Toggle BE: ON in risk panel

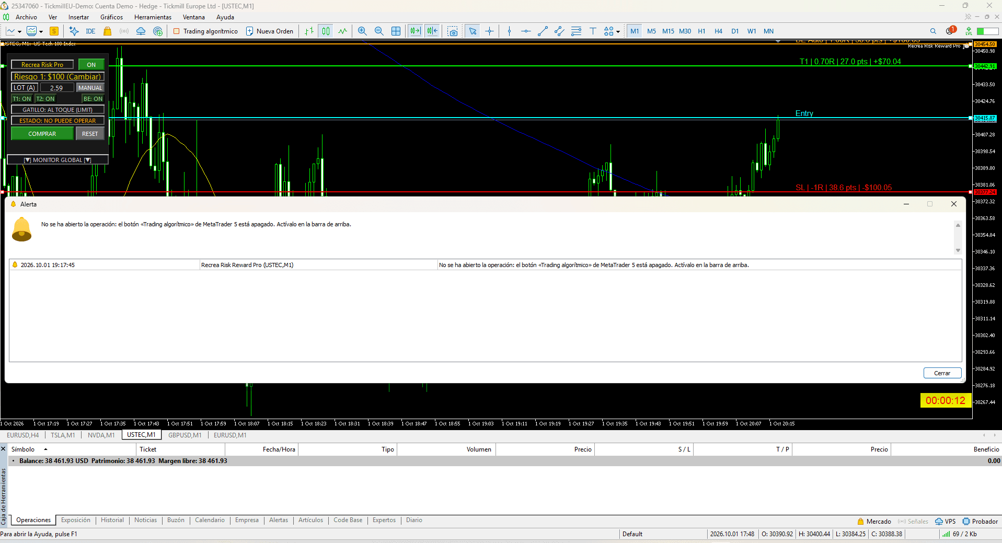tap(93, 99)
